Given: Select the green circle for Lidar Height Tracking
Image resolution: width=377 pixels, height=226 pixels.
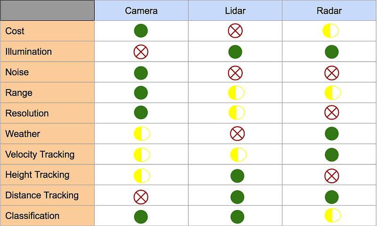Looking at the screenshot, I should pyautogui.click(x=238, y=176).
